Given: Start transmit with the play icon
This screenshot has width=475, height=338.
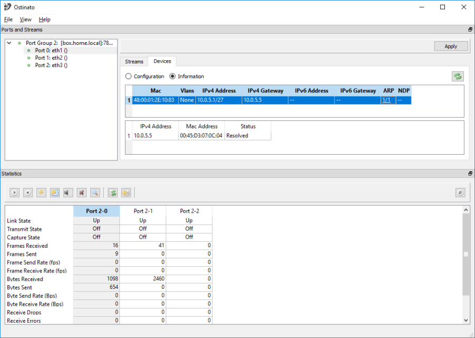Looking at the screenshot, I should coord(14,192).
